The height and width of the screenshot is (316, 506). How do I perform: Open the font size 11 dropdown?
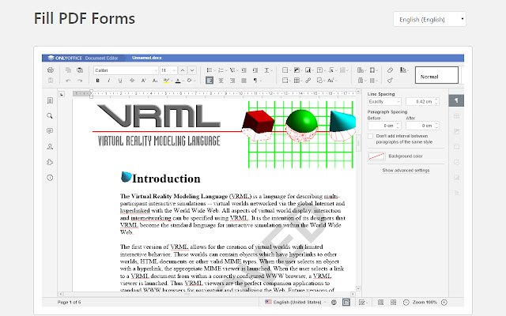pos(168,70)
